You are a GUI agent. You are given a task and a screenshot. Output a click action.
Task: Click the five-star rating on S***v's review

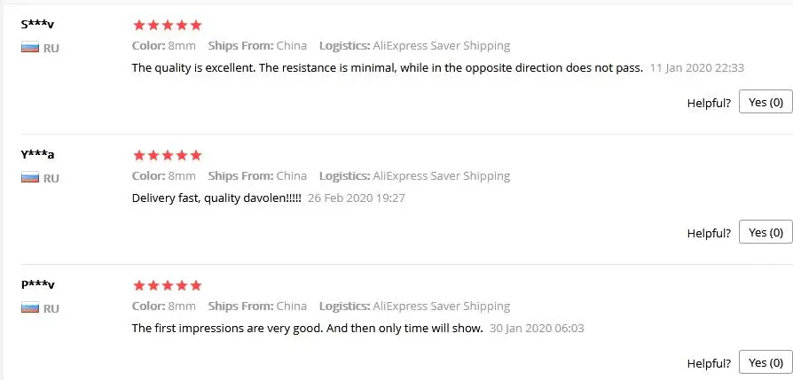click(167, 25)
